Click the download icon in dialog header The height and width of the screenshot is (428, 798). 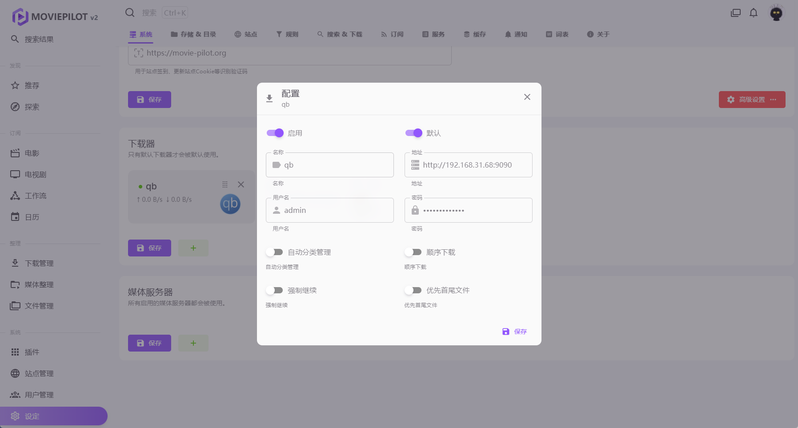[269, 98]
